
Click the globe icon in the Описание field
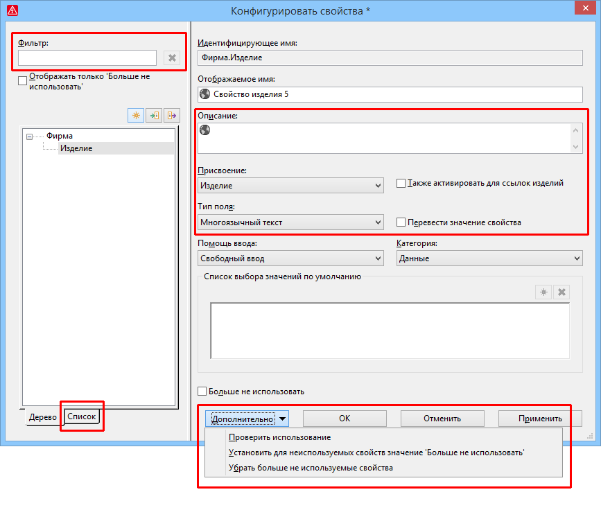pyautogui.click(x=204, y=130)
